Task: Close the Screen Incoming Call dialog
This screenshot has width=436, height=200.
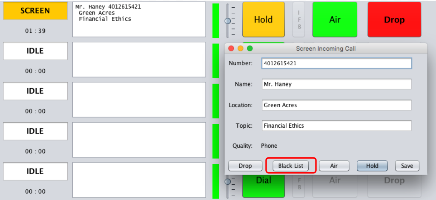Action: pyautogui.click(x=231, y=49)
